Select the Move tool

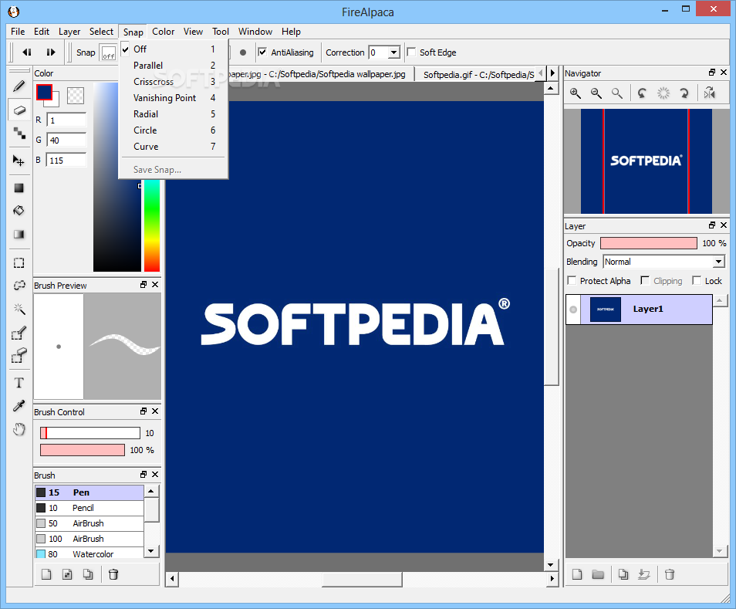click(19, 161)
